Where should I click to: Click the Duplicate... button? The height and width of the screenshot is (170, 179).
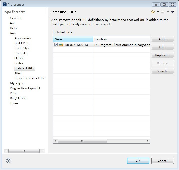click(163, 55)
